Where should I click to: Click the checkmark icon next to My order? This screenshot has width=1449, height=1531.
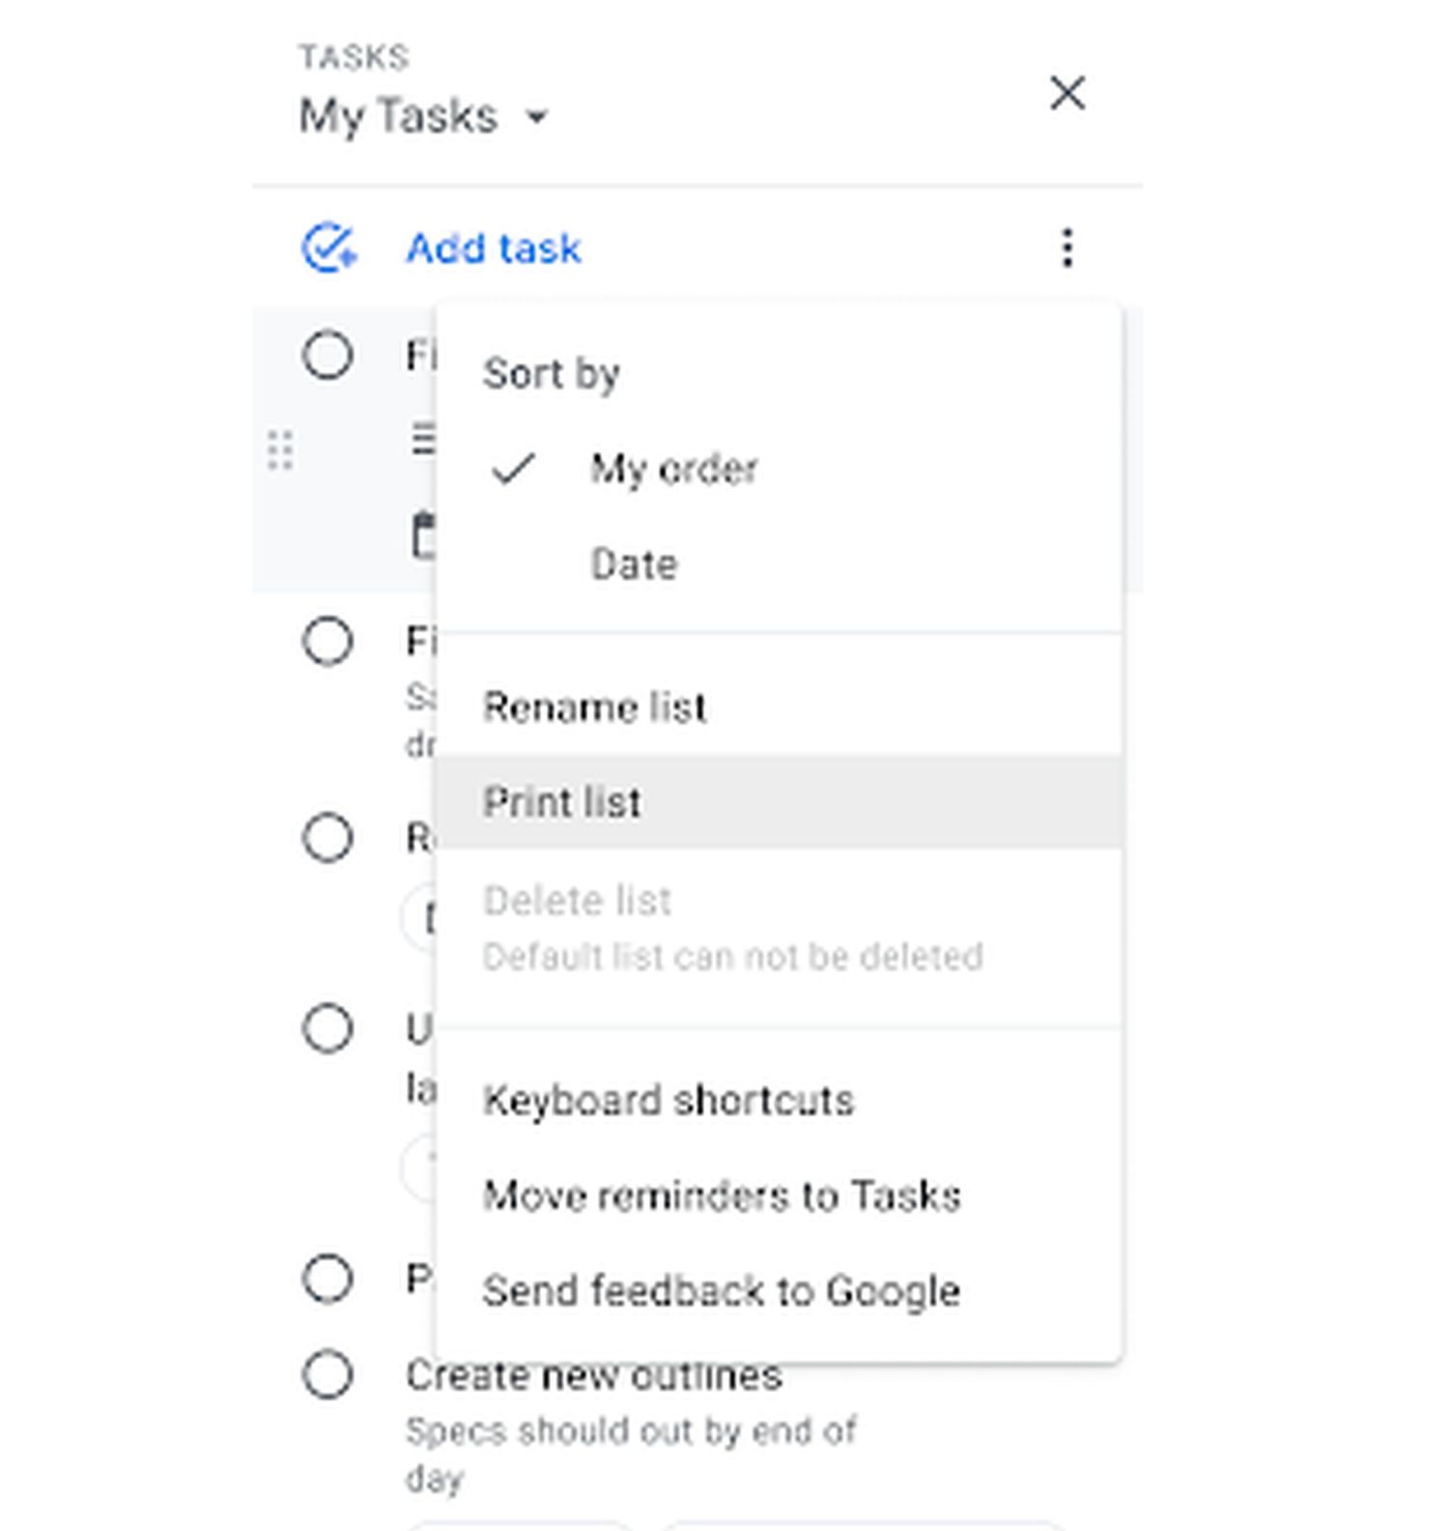[513, 470]
